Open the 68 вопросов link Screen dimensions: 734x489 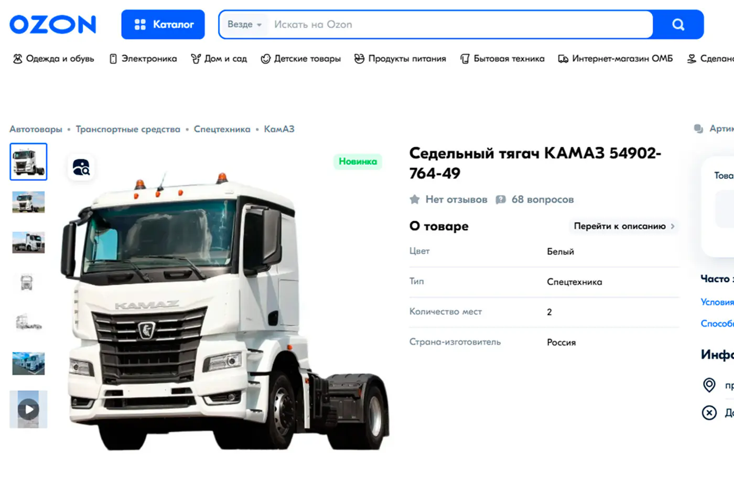(543, 199)
